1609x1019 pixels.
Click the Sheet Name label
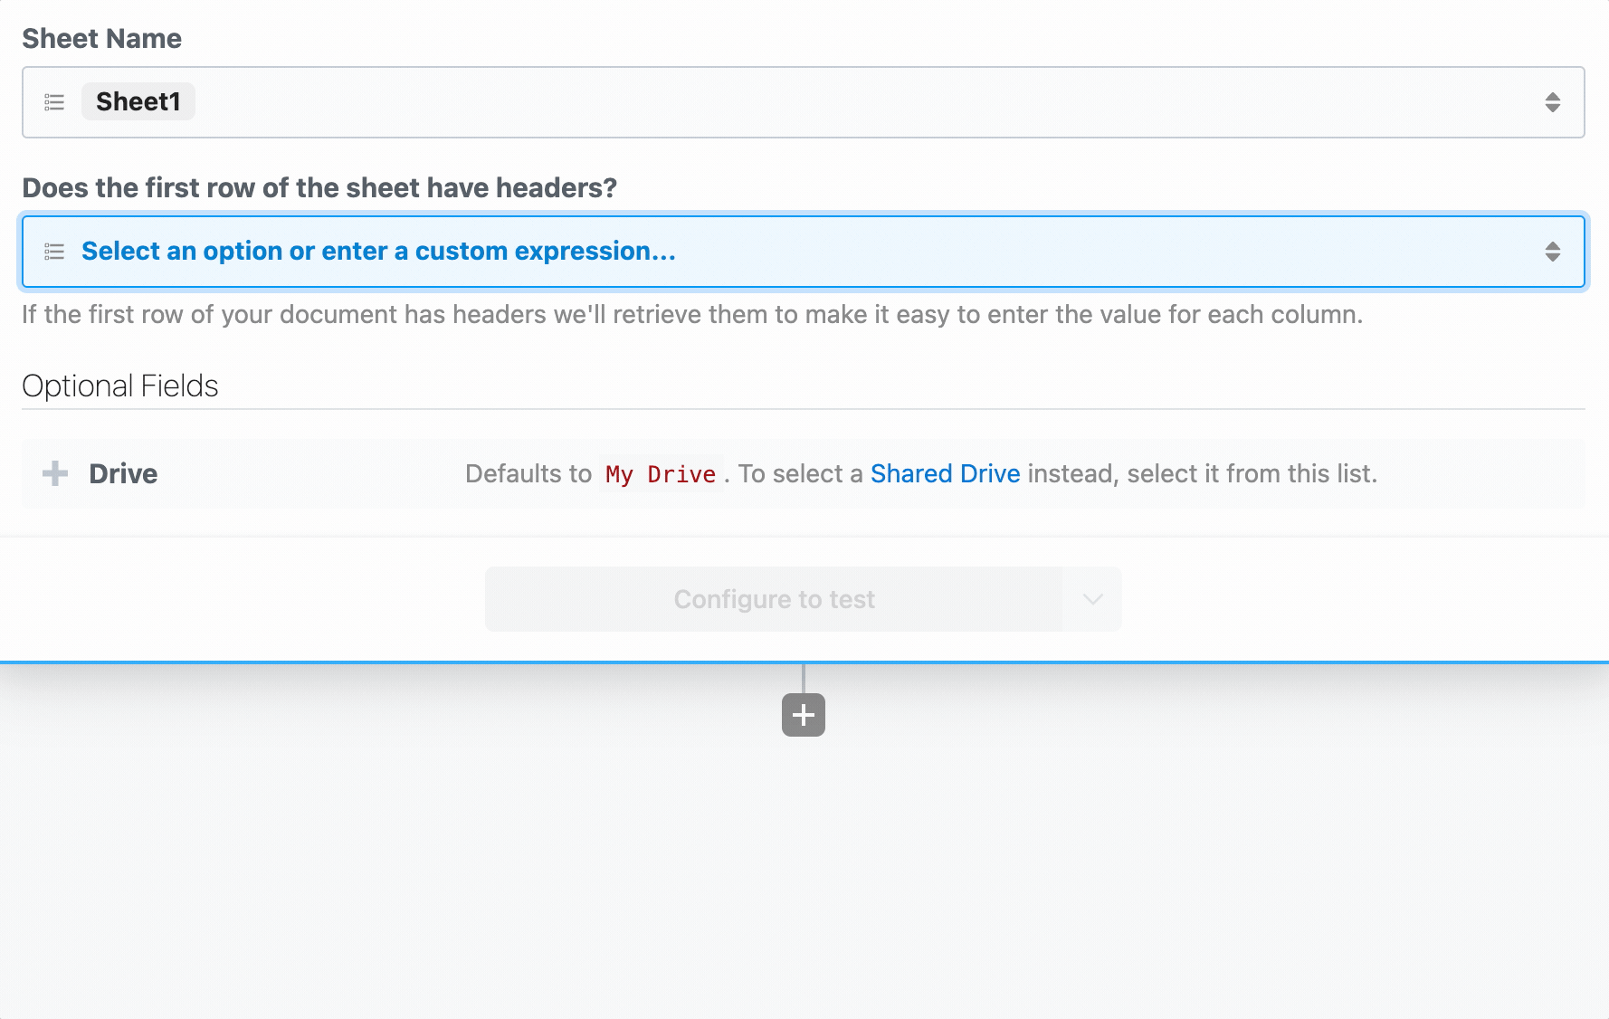101,39
